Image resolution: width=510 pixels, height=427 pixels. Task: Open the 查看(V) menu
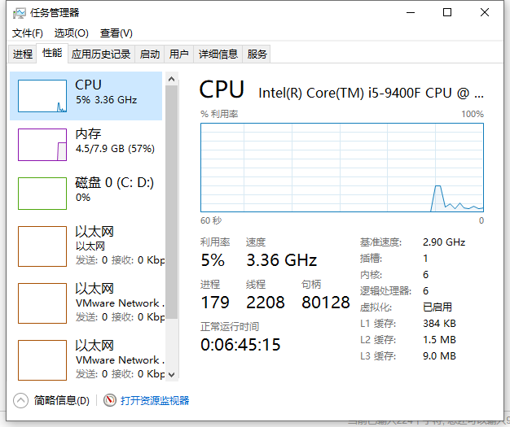[116, 33]
